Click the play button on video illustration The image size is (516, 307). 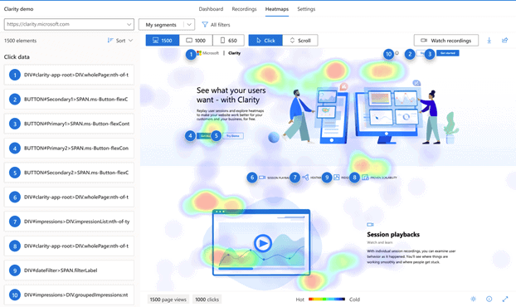click(x=263, y=243)
